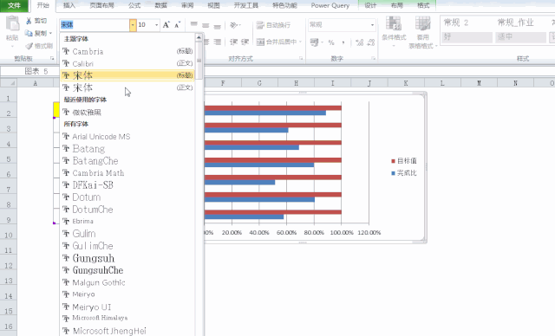
Task: Open the text orientation tool
Action: pyautogui.click(x=233, y=25)
